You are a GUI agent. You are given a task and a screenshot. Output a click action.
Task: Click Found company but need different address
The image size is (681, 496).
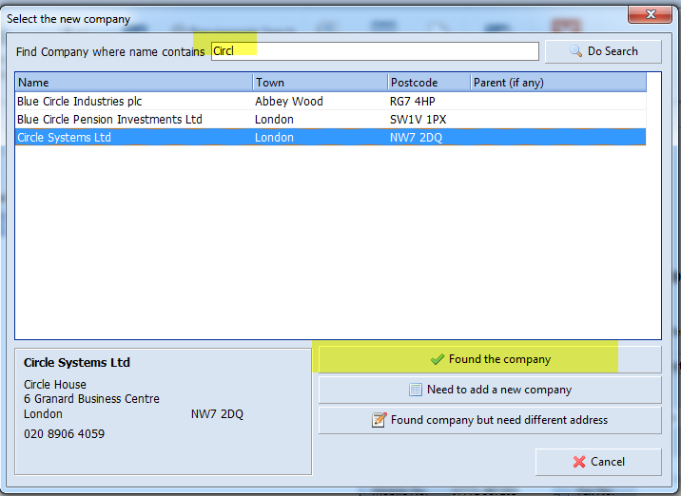click(490, 420)
